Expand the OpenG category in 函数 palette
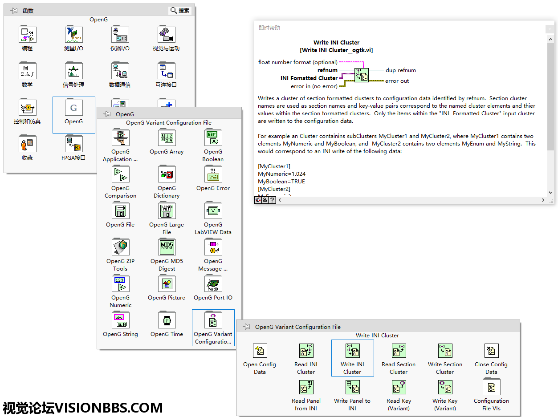This screenshot has height=417, width=558. click(x=74, y=108)
